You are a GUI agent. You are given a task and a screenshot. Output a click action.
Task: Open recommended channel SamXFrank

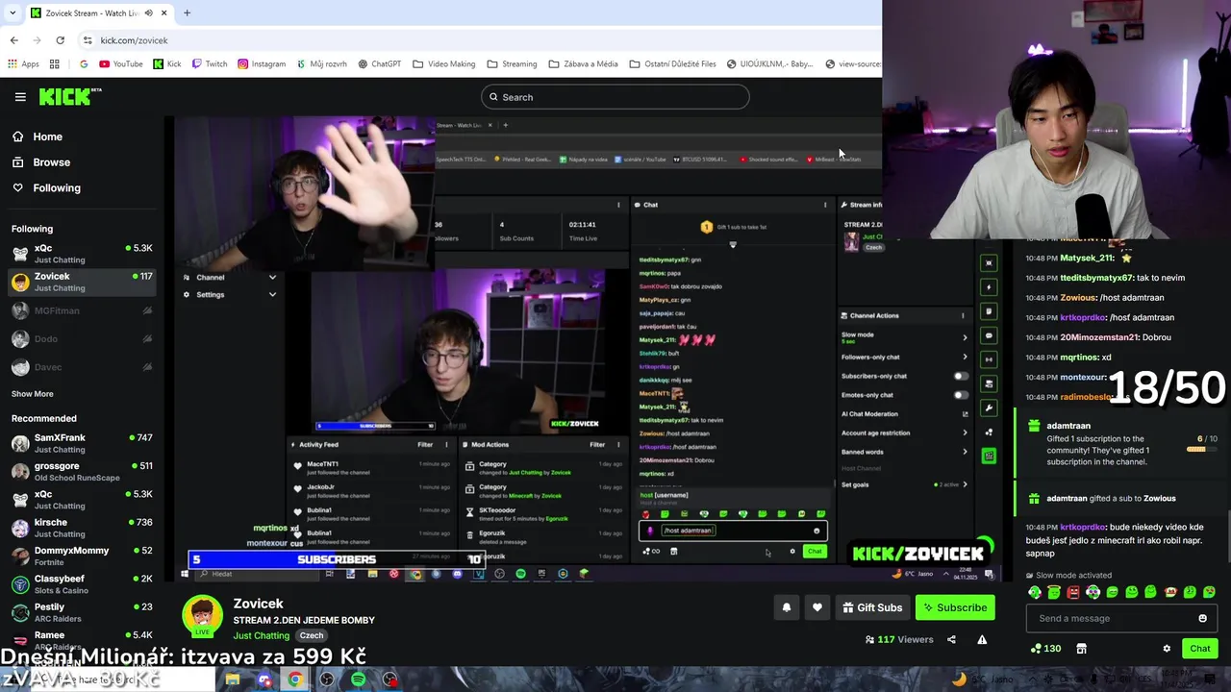[82, 443]
